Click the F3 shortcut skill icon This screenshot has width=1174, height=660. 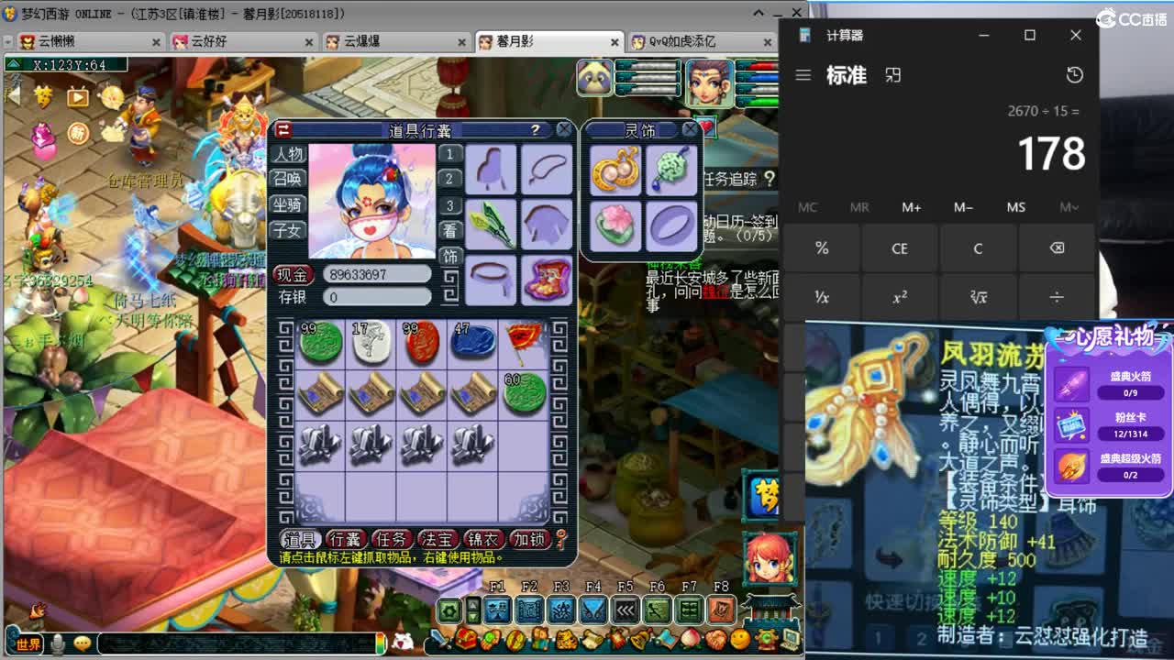[561, 610]
